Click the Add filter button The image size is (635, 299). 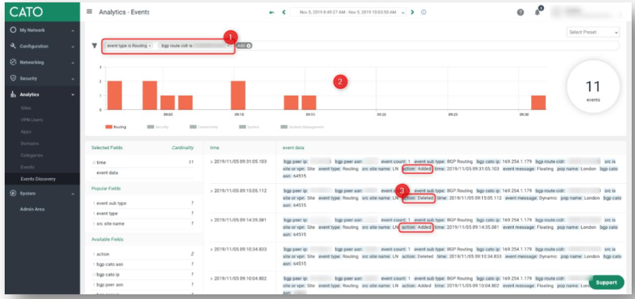(x=243, y=45)
